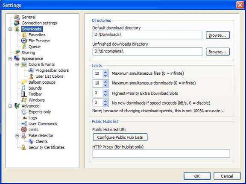Click the Sharing icon in tree
This screenshot has width=246, height=184.
point(17,53)
